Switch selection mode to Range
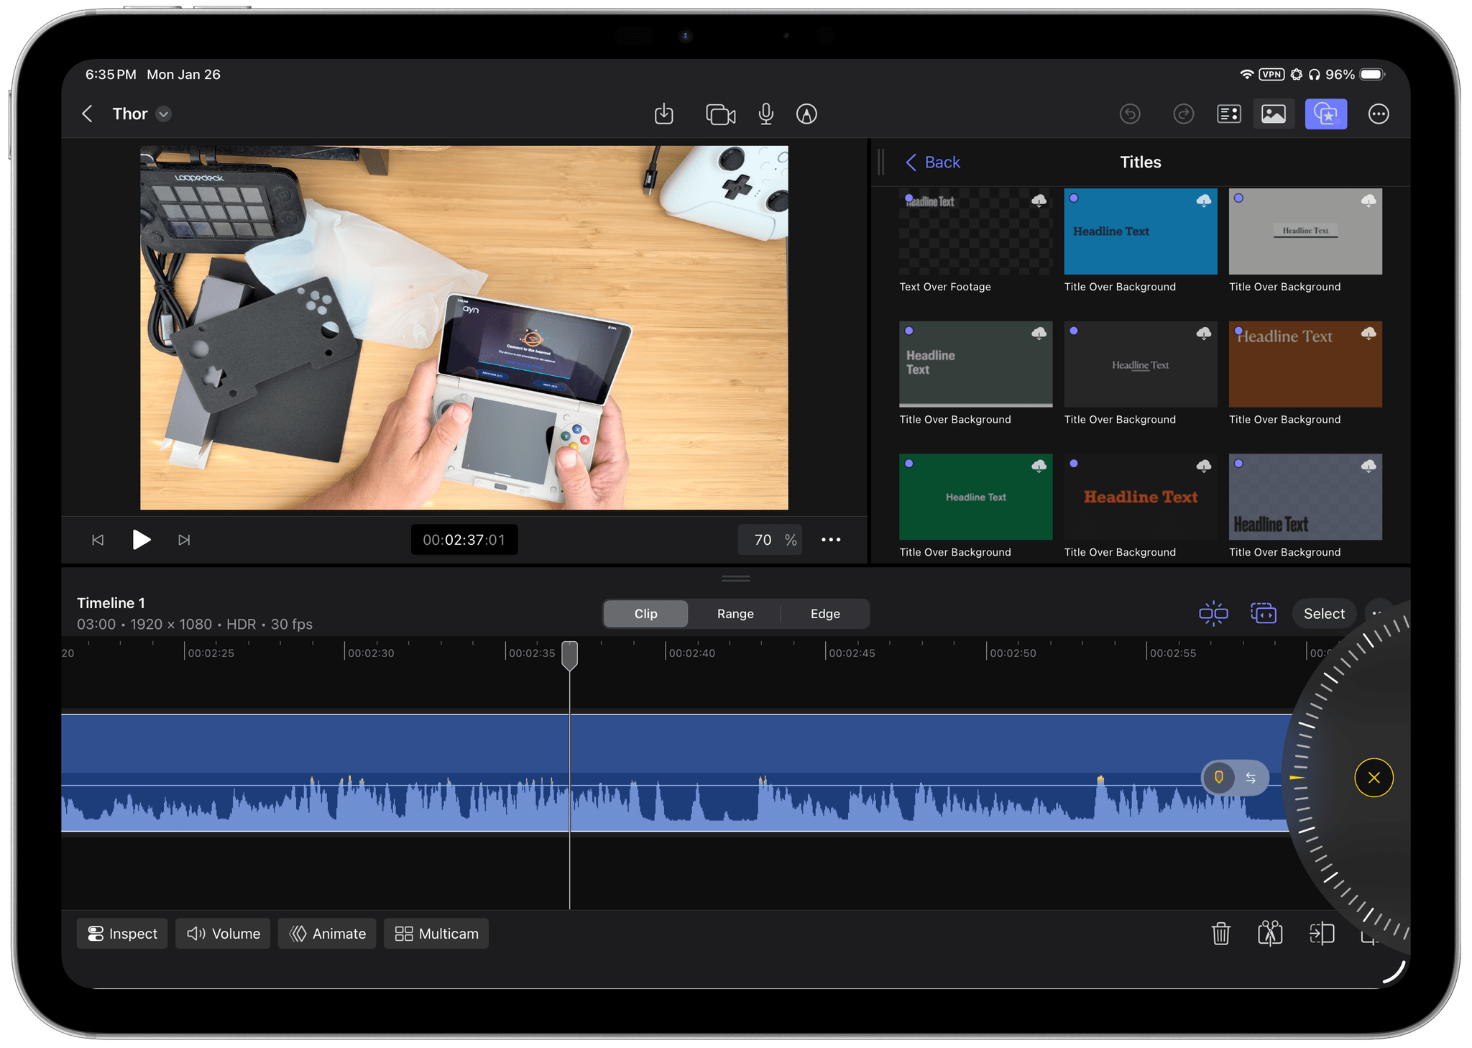Image resolution: width=1472 pixels, height=1048 pixels. [735, 613]
